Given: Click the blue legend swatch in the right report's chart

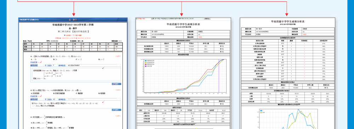Looking at the screenshot, I should [261, 111].
